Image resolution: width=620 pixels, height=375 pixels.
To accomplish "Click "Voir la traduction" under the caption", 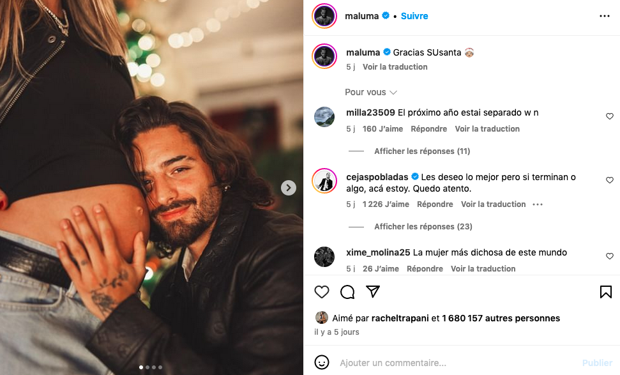I will coord(395,67).
